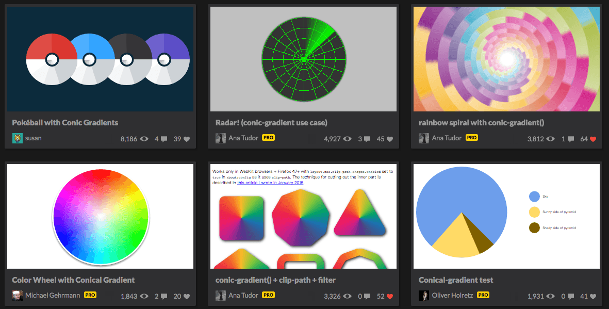Open comments icon on clip-path + filter pen
609x309 pixels.
367,297
